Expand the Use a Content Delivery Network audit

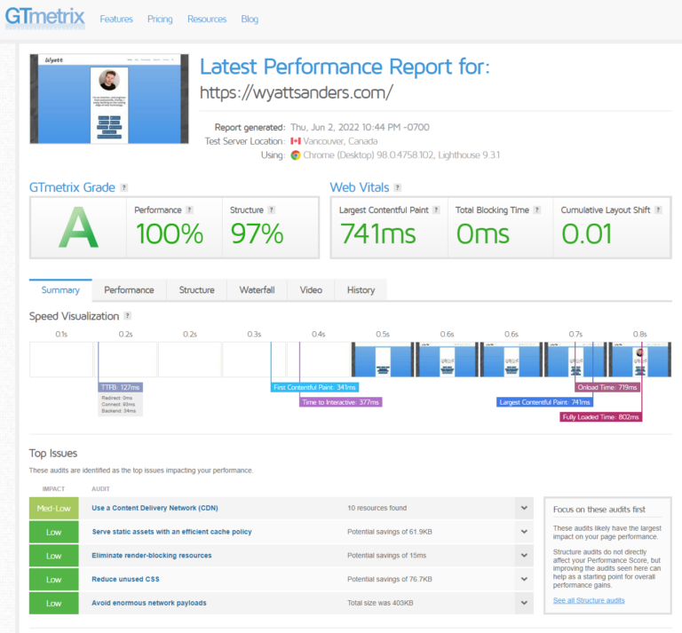pyautogui.click(x=524, y=508)
